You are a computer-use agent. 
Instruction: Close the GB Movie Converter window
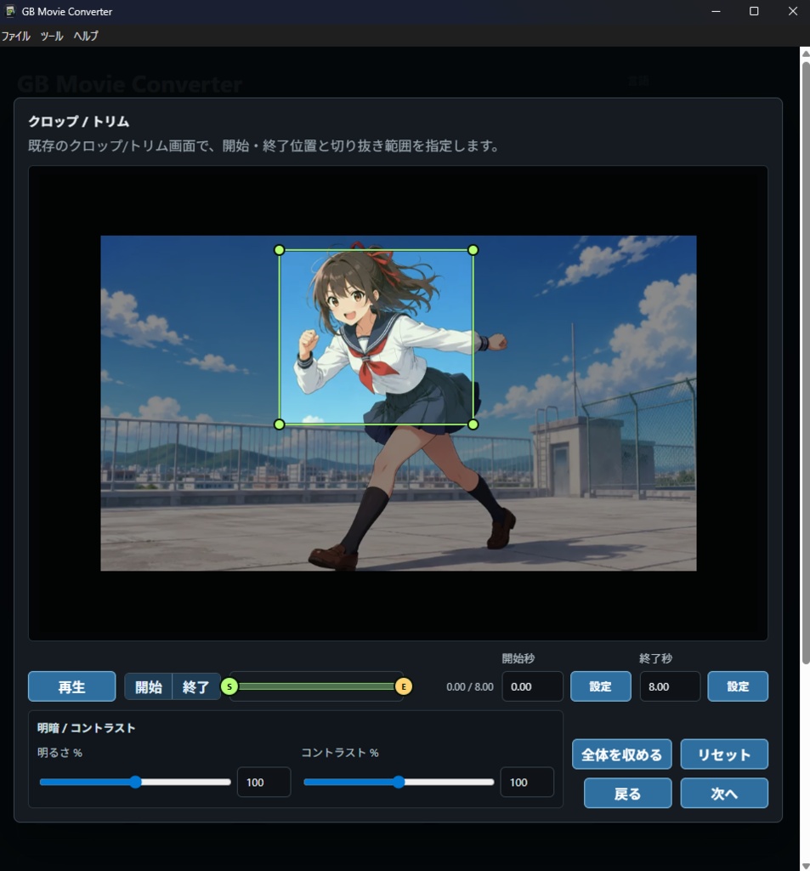click(x=793, y=11)
